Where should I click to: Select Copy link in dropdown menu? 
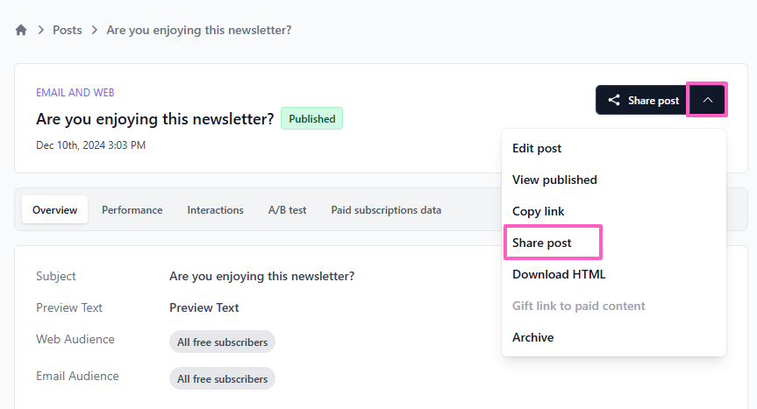[538, 211]
